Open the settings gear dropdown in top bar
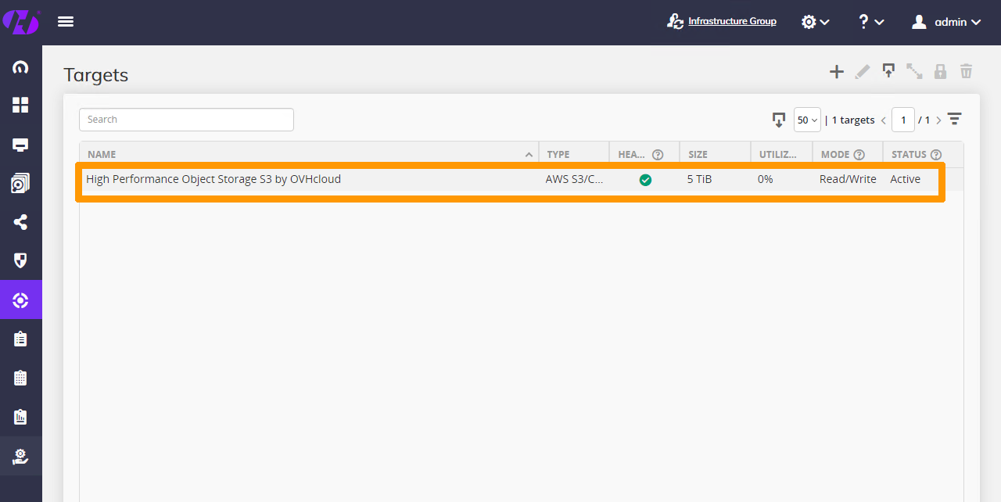 click(815, 21)
